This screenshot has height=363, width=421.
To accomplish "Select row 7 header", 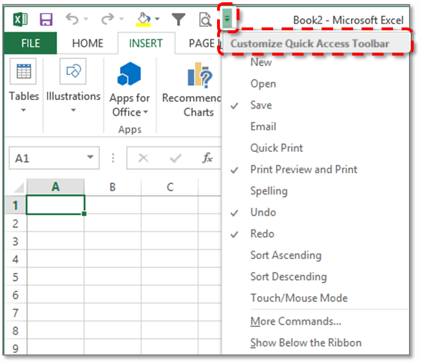I will tap(15, 313).
